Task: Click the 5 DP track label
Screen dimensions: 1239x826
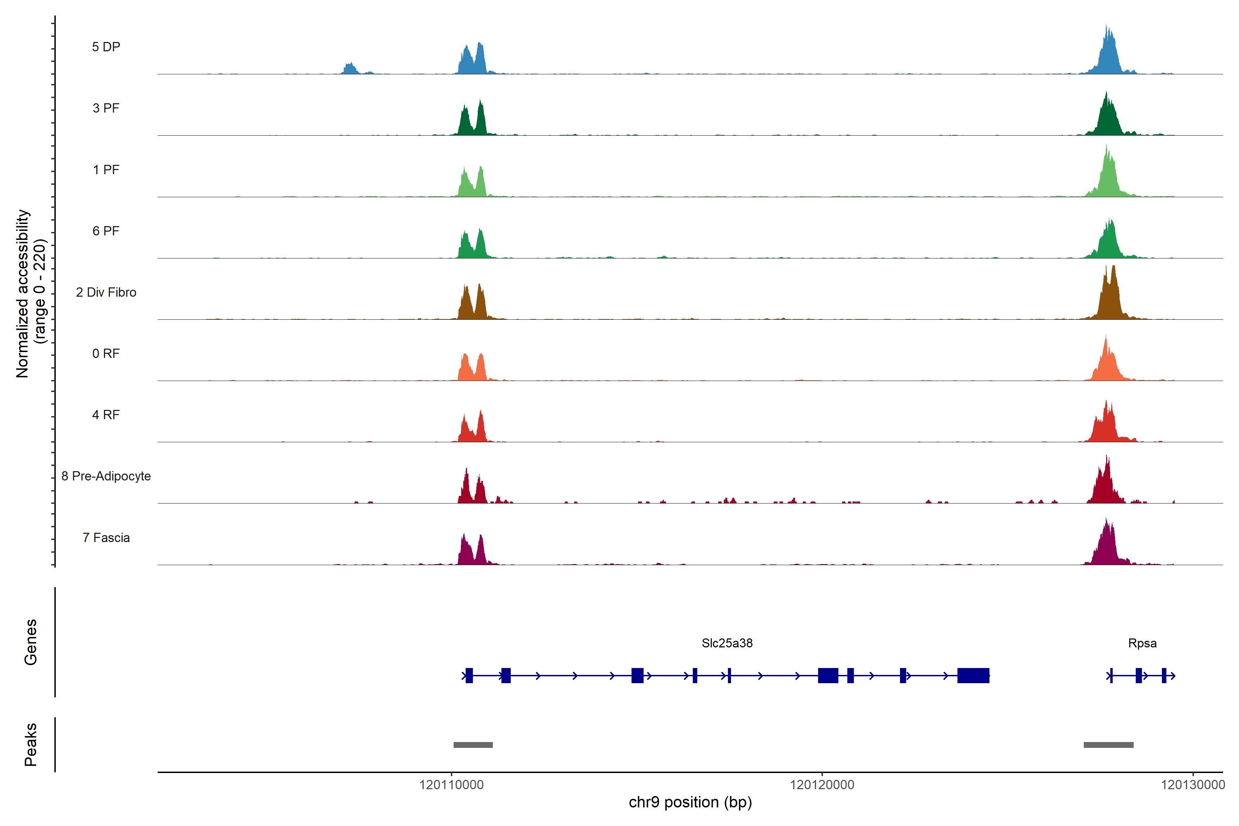Action: [x=106, y=47]
